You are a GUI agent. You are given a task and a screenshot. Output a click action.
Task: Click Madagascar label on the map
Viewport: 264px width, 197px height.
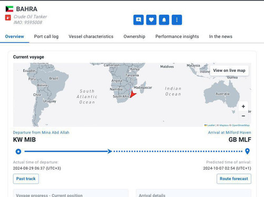[143, 88]
